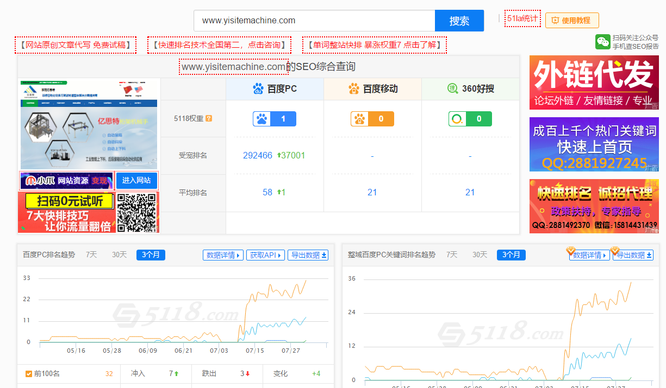Click 导出数据 on the 百度PC排名趋势 chart
This screenshot has height=388, width=666.
point(308,255)
